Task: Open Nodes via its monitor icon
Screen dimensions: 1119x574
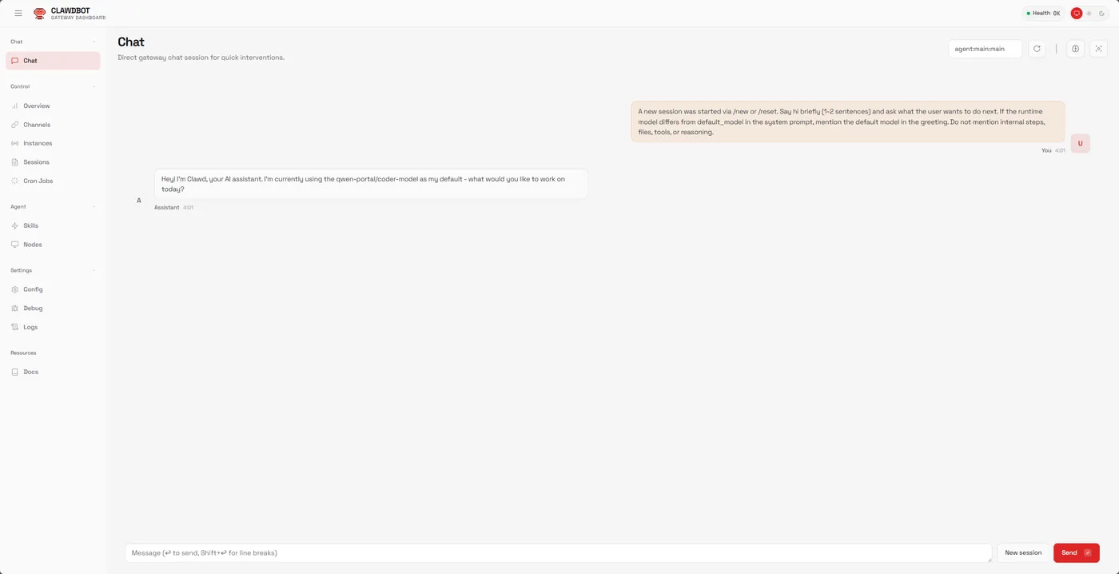Action: [x=15, y=245]
